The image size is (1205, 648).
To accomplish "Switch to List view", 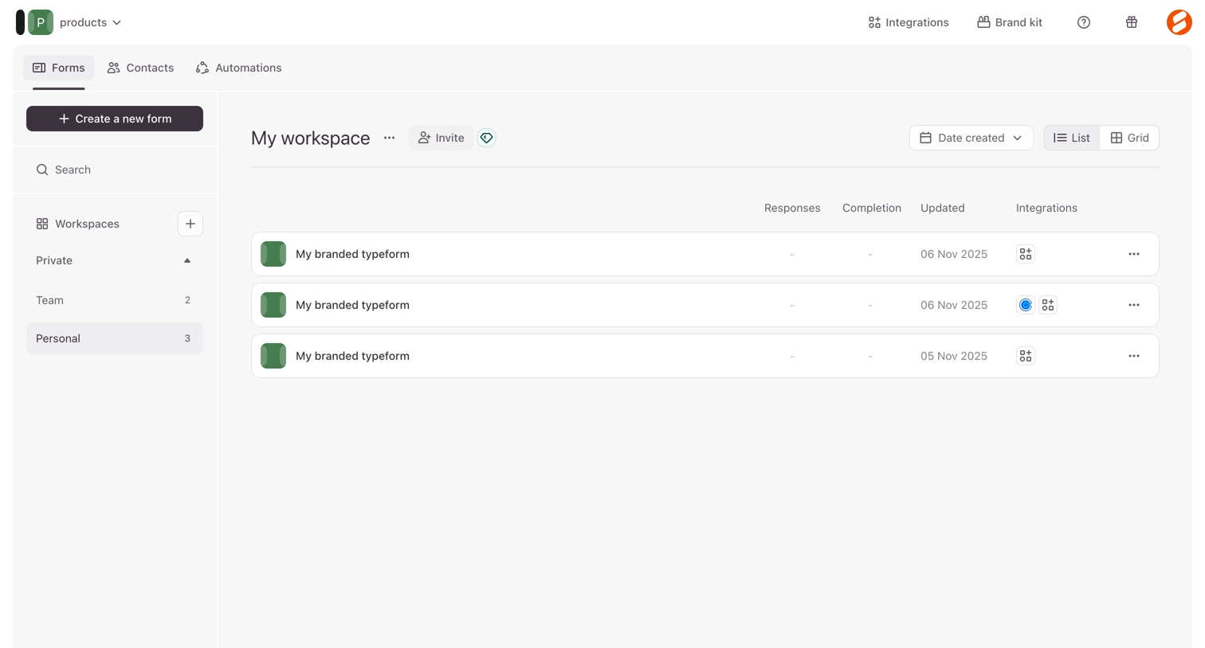I will click(1072, 138).
